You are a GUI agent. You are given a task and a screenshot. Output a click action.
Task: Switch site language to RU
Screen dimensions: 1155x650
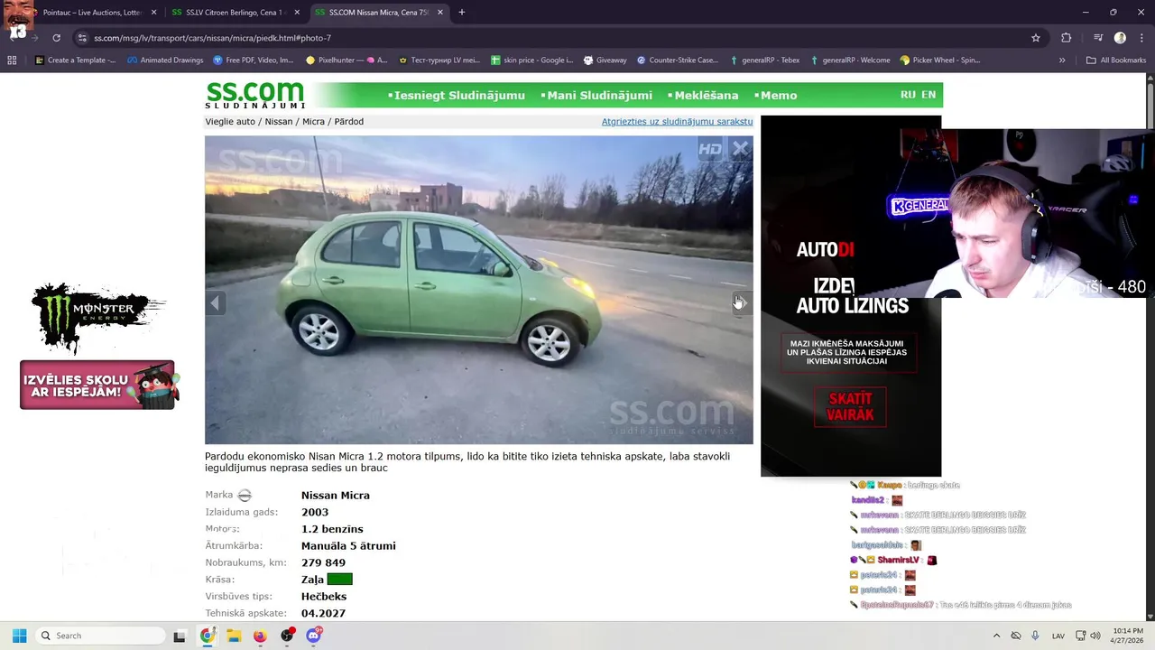pyautogui.click(x=908, y=95)
